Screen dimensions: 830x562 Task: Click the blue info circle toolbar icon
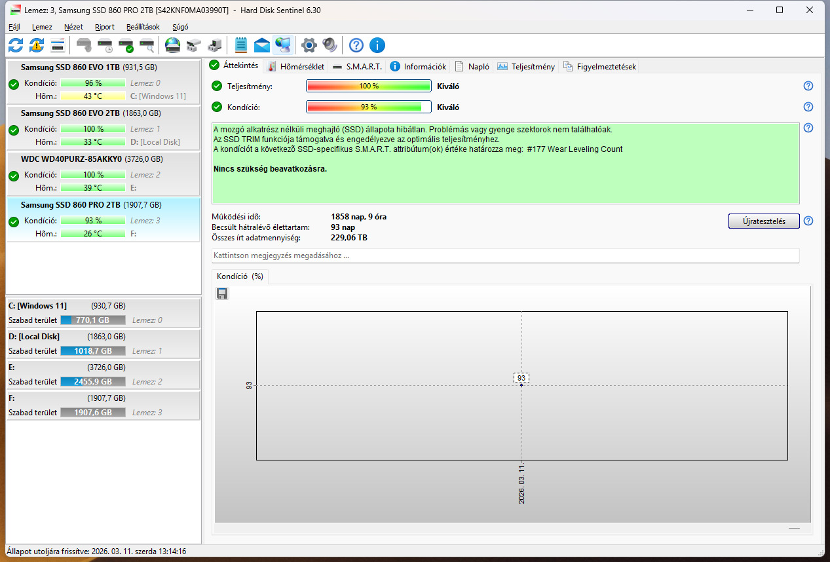click(377, 45)
